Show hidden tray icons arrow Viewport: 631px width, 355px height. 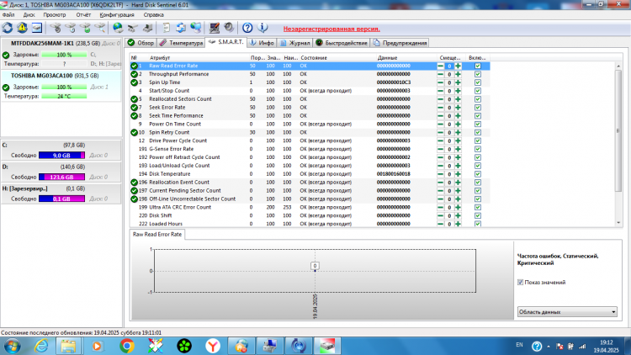pos(549,346)
